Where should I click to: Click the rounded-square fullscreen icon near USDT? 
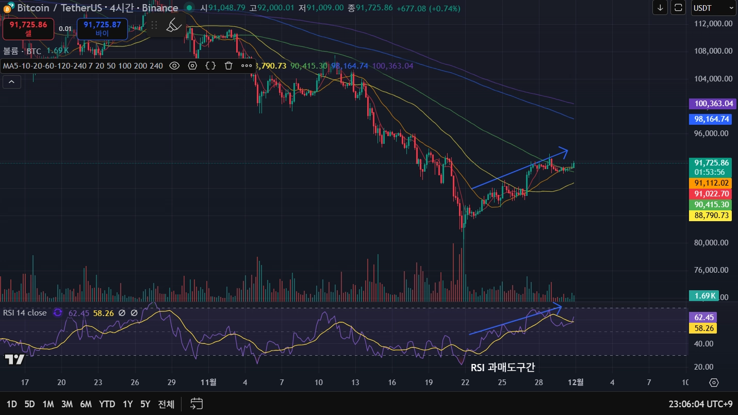679,8
